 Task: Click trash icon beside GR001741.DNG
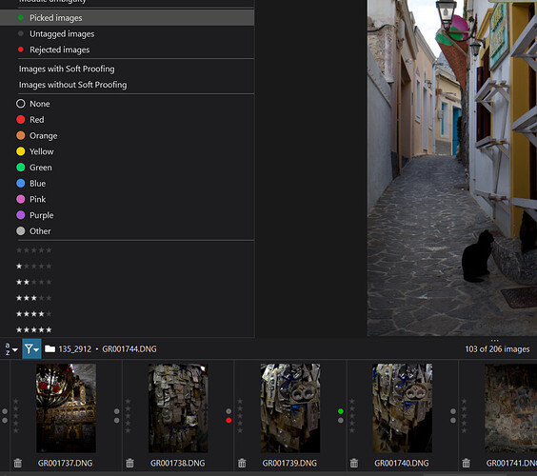click(x=467, y=463)
